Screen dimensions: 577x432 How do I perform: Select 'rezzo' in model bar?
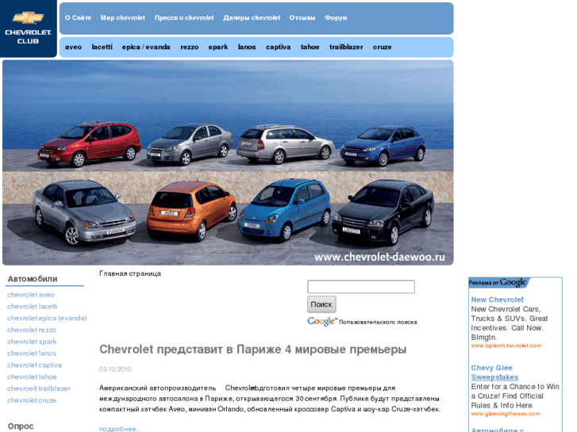[x=190, y=47]
